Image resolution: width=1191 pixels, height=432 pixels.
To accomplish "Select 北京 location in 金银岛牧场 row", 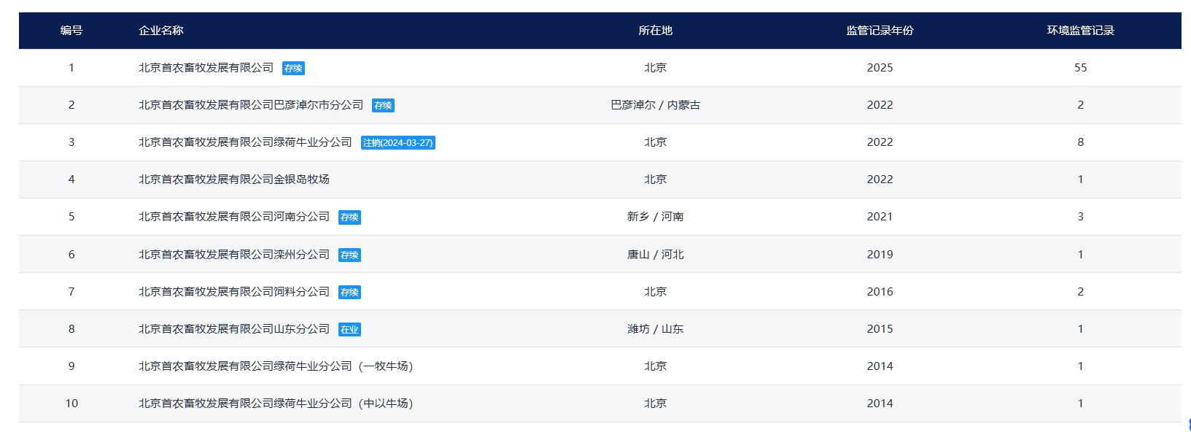I will point(655,180).
